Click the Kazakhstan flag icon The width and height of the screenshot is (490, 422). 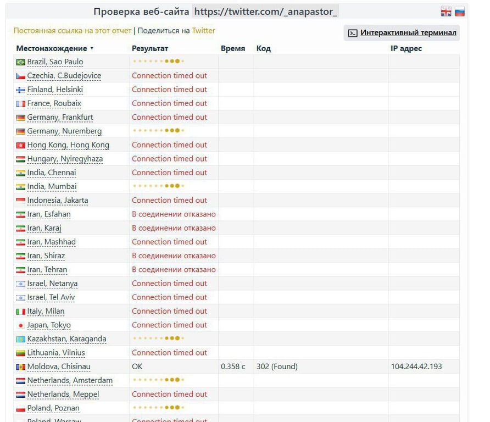pyautogui.click(x=21, y=339)
